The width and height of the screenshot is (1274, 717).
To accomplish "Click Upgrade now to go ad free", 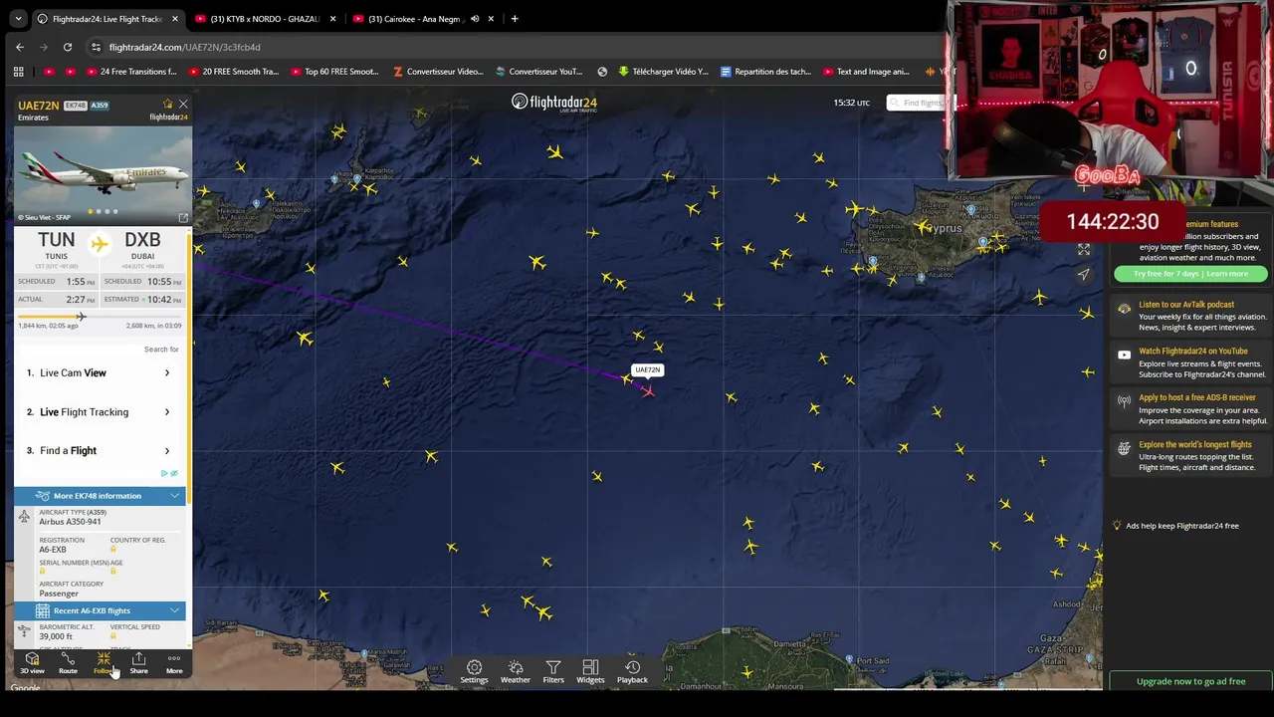I will [x=1190, y=681].
